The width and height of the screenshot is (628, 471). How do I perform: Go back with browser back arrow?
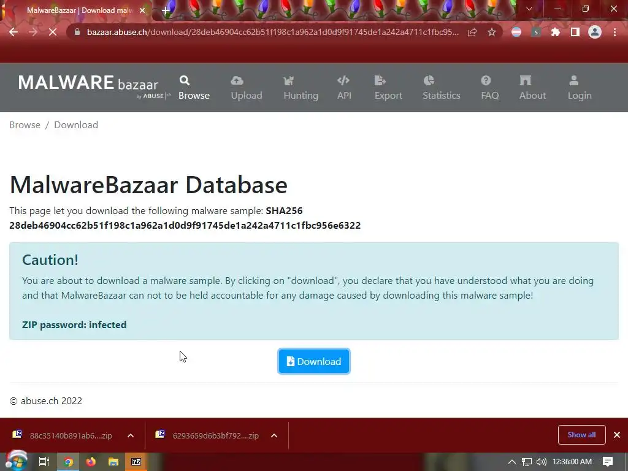point(13,32)
